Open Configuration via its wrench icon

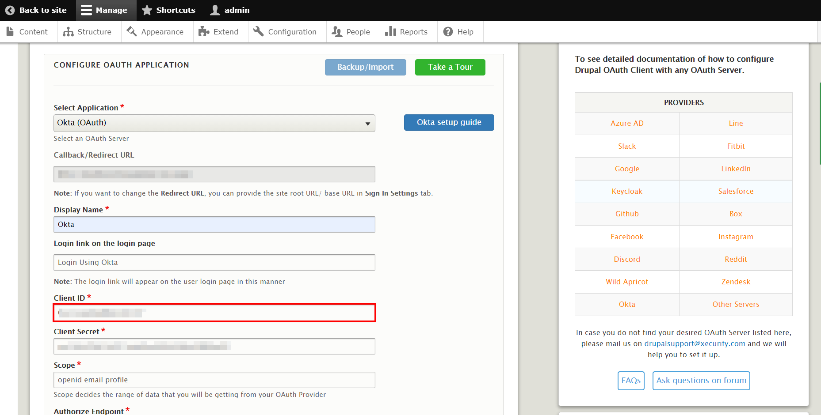click(x=259, y=32)
